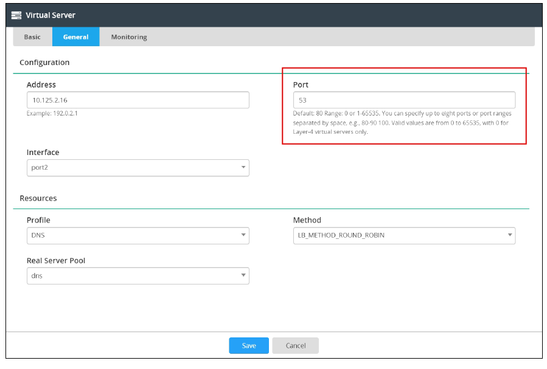Click the Virtual Server header icon
Screen dimensions: 547x369
(16, 15)
